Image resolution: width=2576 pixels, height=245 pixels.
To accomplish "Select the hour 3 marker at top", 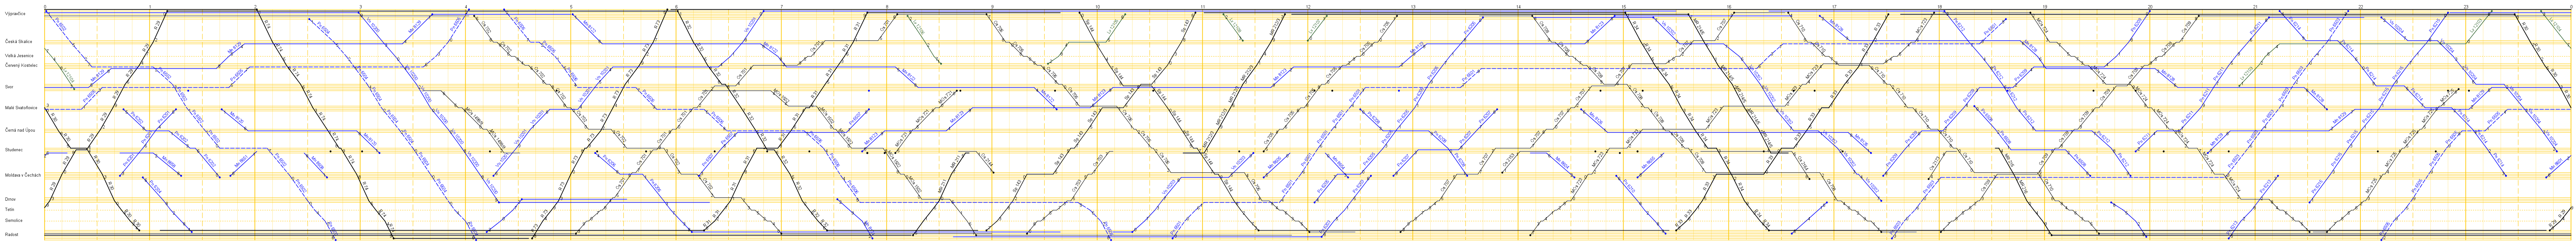I will click(360, 7).
